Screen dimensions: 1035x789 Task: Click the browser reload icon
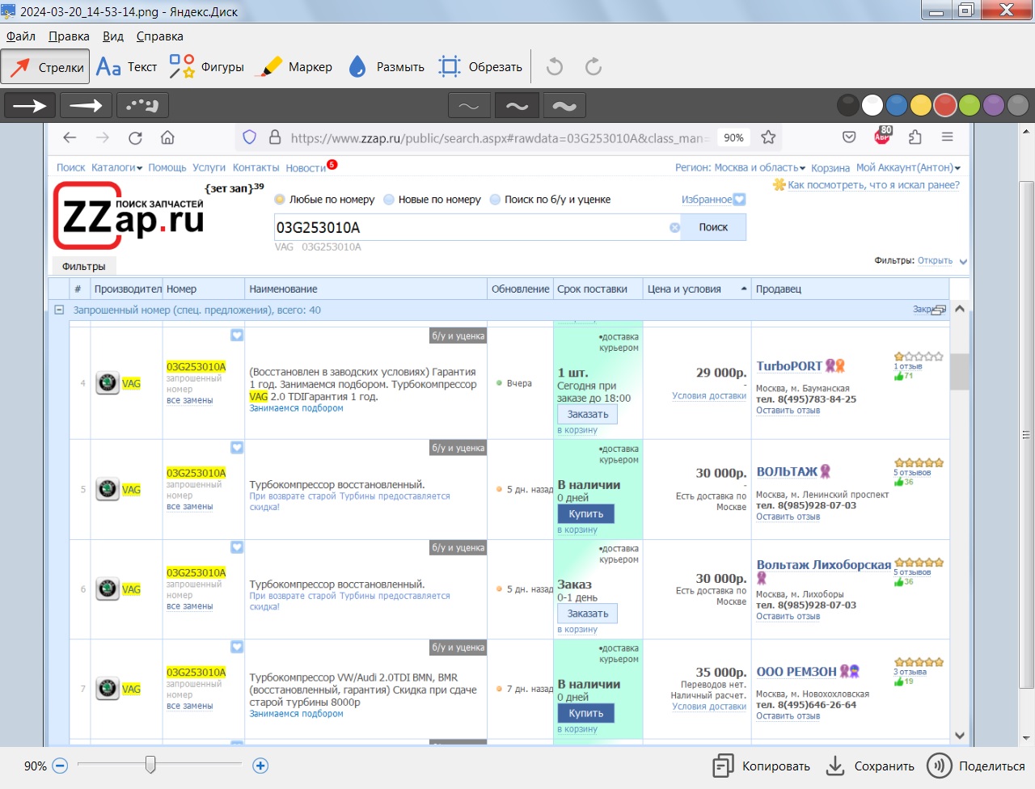pos(135,137)
